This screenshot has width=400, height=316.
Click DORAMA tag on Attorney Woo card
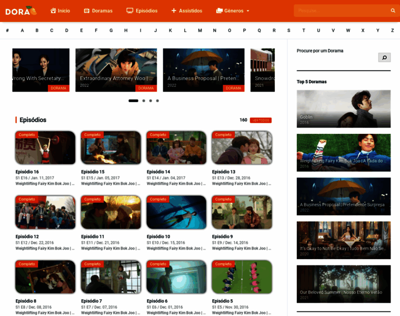point(146,88)
